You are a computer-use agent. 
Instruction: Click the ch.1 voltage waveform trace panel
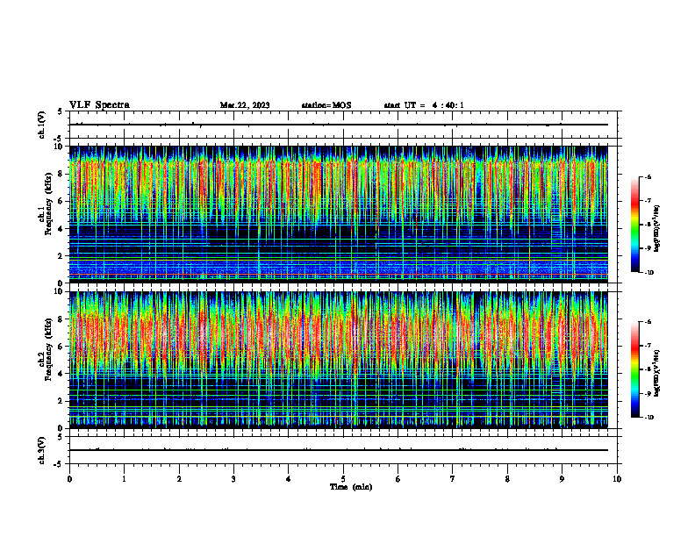coord(343,125)
